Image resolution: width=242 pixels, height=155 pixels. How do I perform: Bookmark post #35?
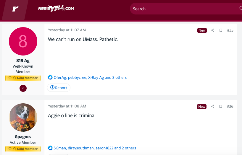point(221,30)
